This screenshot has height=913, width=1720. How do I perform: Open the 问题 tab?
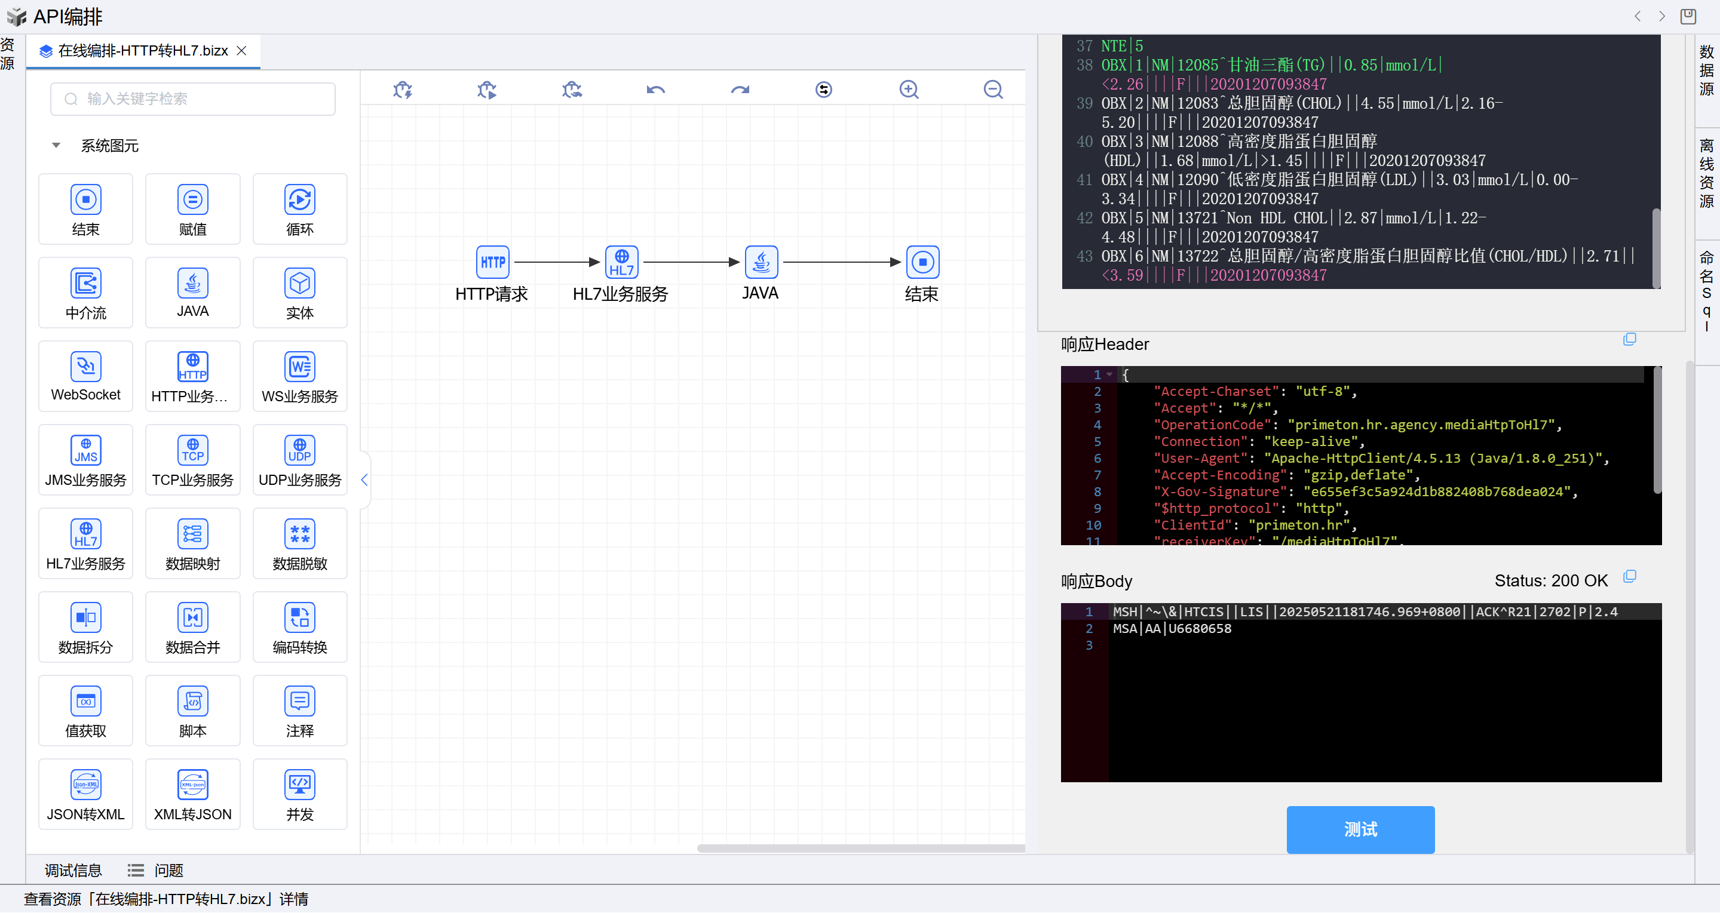pos(168,870)
